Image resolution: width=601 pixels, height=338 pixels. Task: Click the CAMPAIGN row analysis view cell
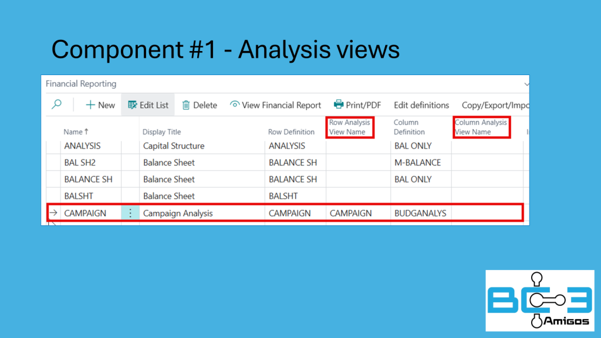pos(351,213)
